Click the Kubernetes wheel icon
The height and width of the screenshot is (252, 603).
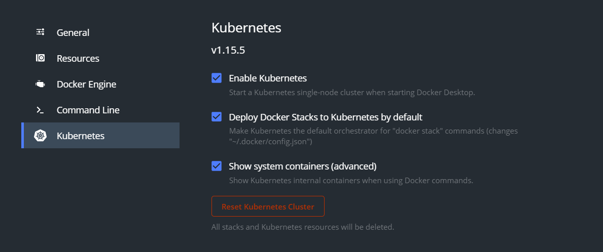tap(41, 136)
